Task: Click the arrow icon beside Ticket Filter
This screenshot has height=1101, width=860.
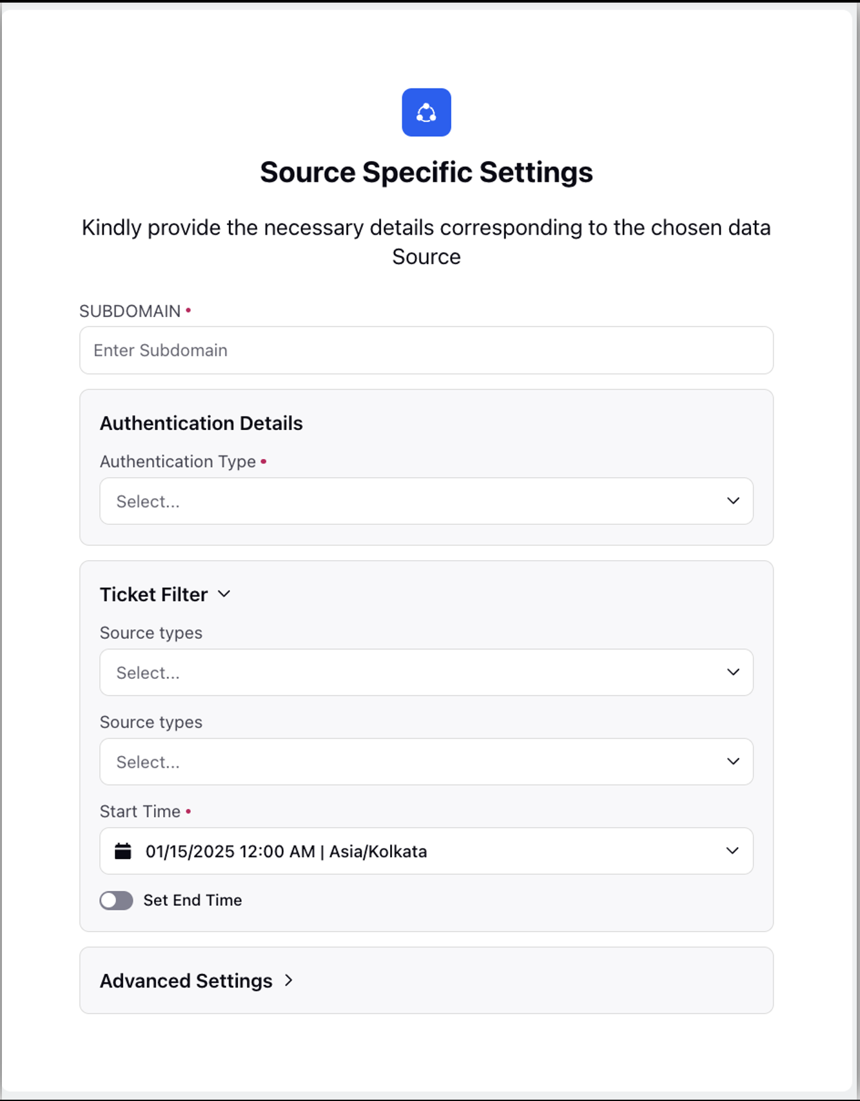Action: 224,594
